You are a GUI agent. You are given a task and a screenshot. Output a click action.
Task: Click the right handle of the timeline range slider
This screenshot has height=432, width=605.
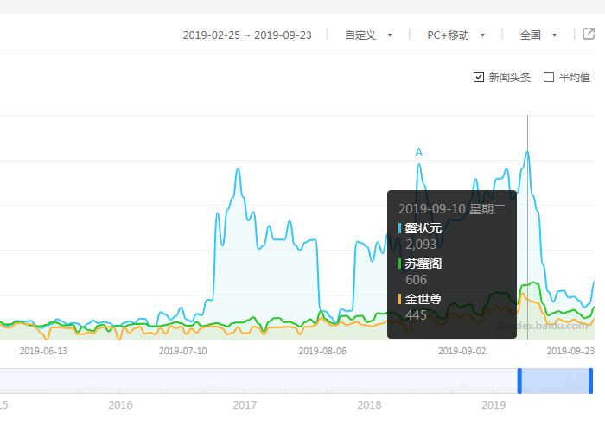tap(590, 381)
